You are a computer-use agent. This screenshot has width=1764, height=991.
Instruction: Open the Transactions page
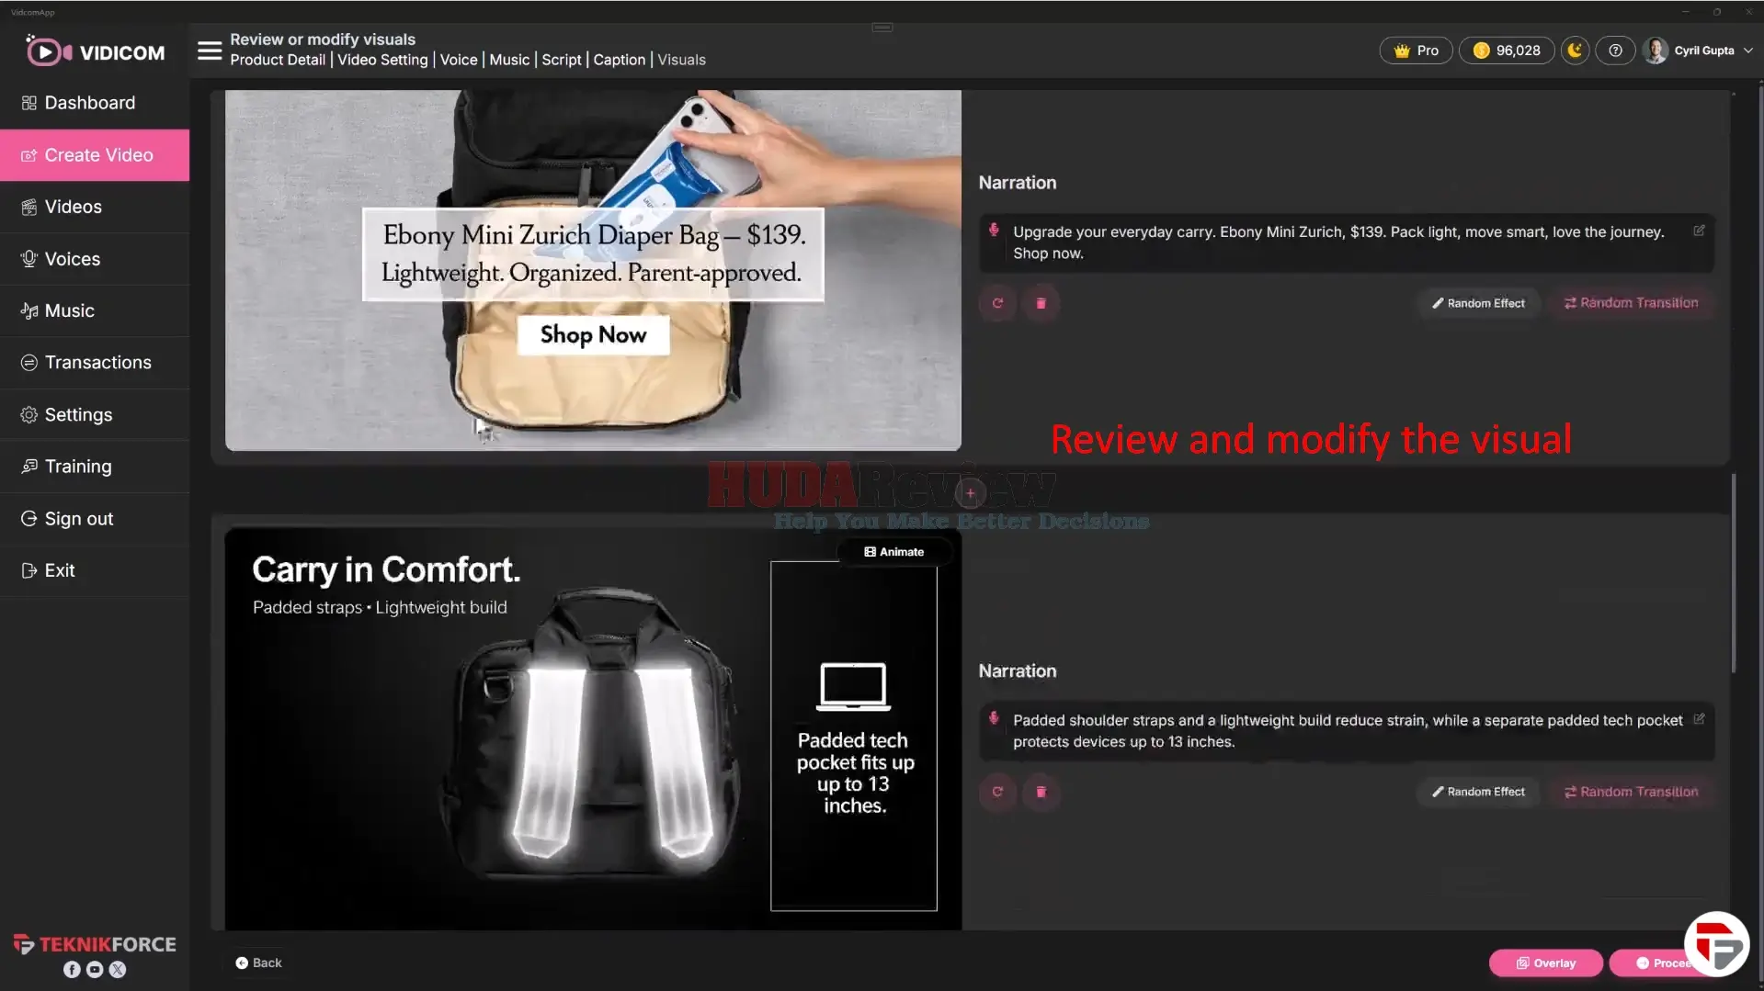tap(95, 363)
